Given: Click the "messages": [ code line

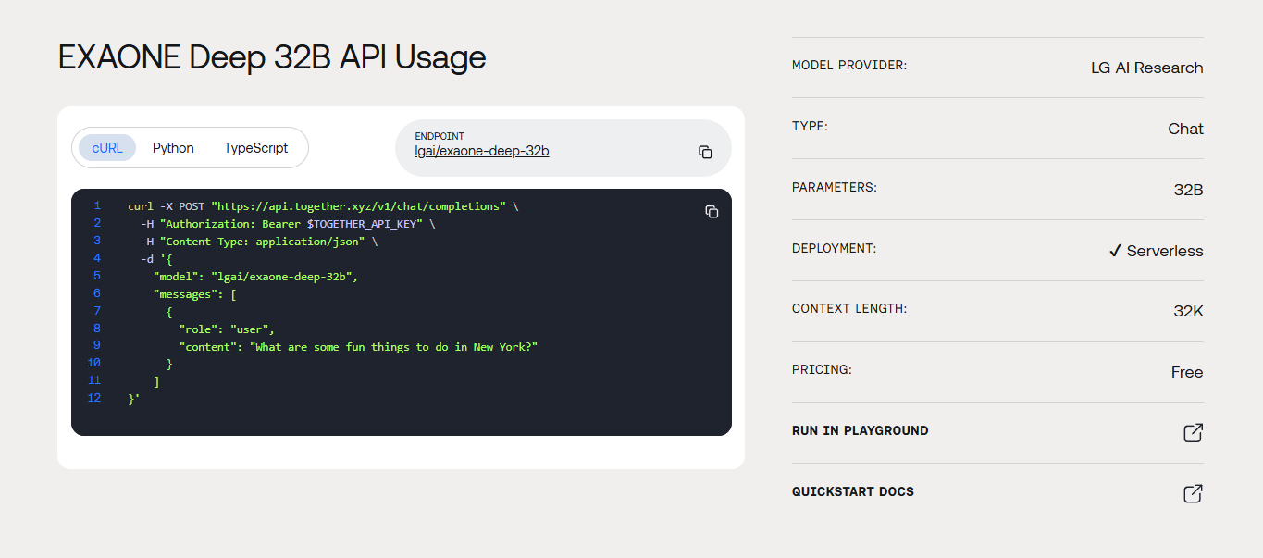Looking at the screenshot, I should [x=195, y=293].
